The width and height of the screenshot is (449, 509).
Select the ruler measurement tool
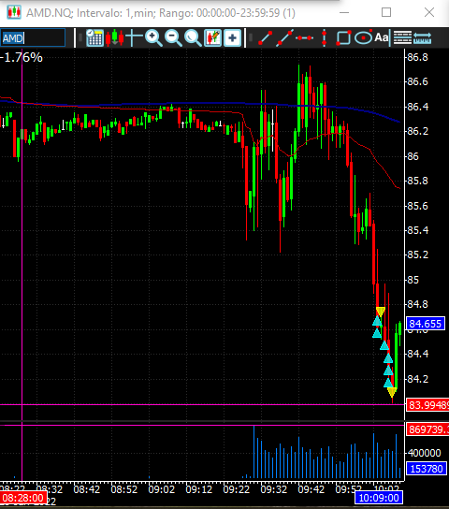[x=422, y=38]
